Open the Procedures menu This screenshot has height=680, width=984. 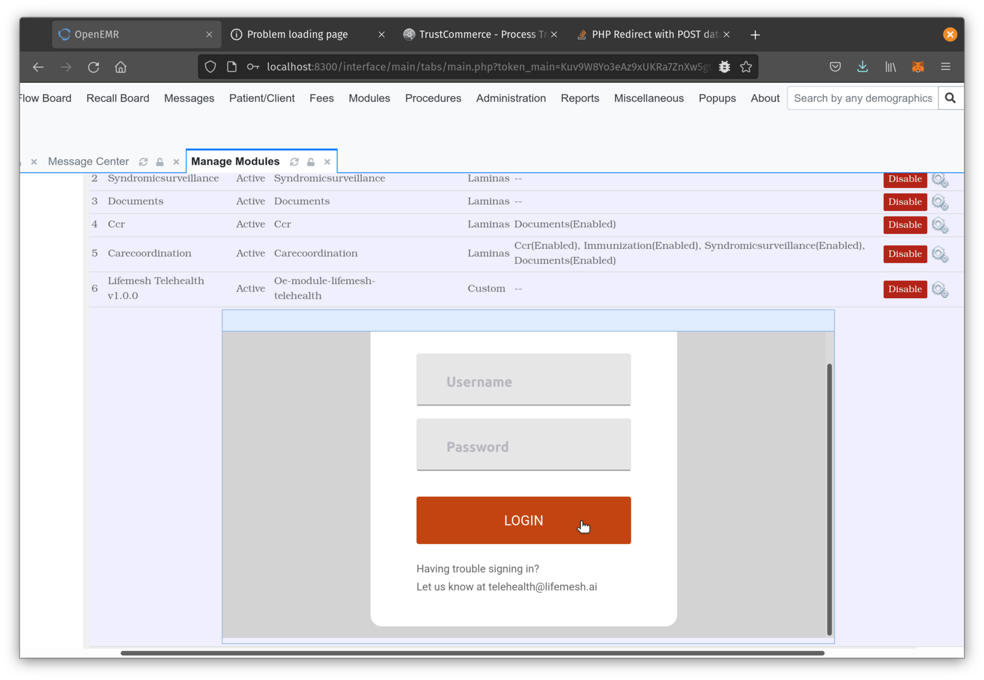click(x=433, y=98)
